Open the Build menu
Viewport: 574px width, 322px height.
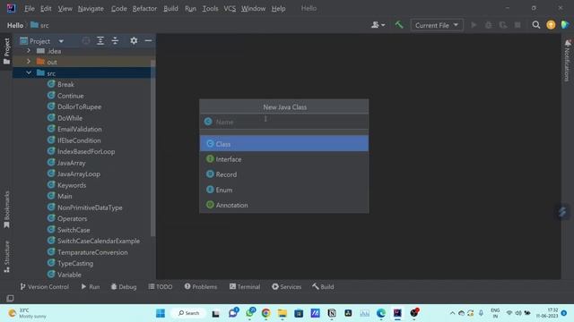(x=170, y=8)
